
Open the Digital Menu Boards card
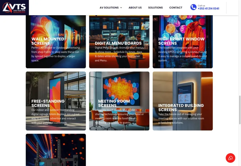[x=119, y=42]
